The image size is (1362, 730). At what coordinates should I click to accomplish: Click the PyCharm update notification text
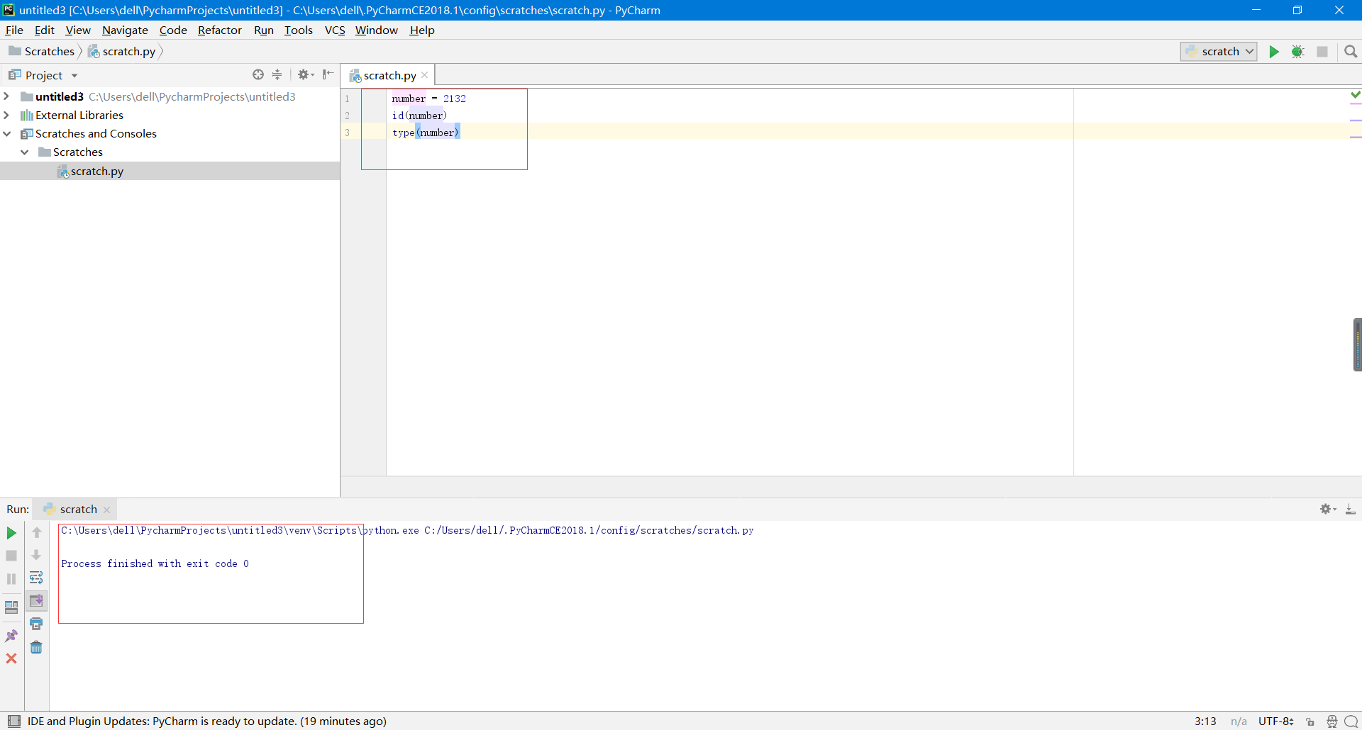(207, 721)
